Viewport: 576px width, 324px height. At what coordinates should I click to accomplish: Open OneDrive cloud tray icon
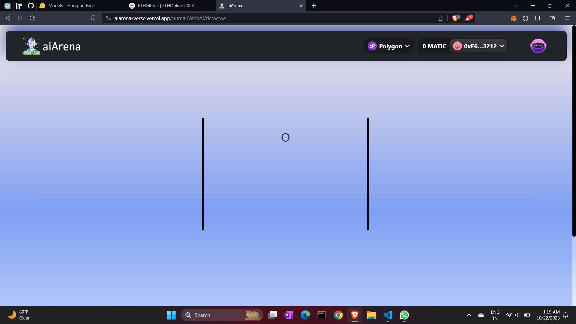pos(481,315)
